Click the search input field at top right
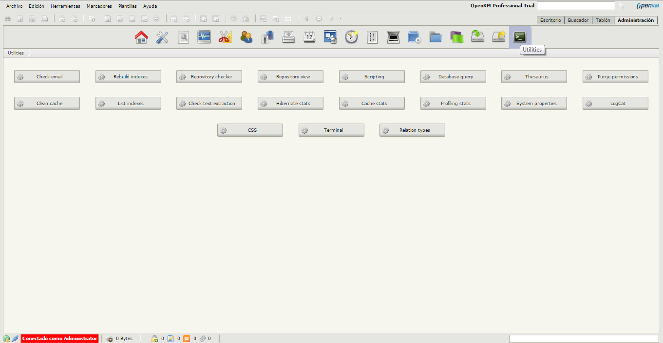The image size is (663, 343). point(575,6)
